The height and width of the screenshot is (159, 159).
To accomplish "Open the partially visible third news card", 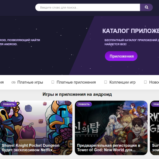I will pyautogui.click(x=155, y=128).
